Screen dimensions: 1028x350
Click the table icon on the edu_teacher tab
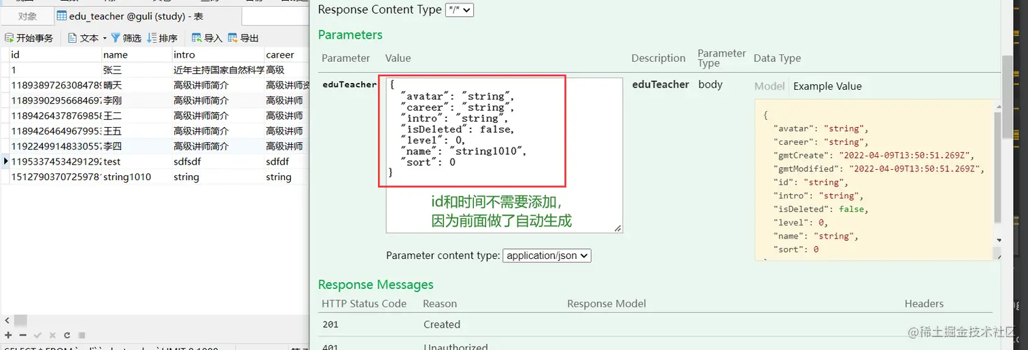click(62, 16)
